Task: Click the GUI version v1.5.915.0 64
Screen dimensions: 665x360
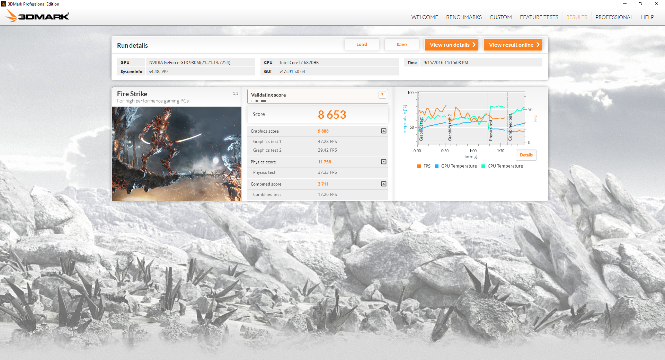Action: pyautogui.click(x=292, y=72)
